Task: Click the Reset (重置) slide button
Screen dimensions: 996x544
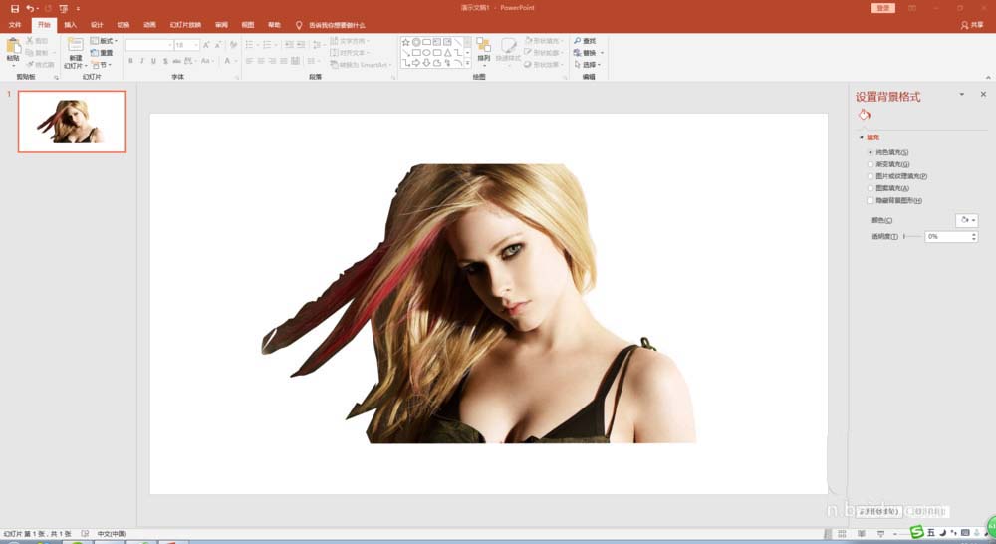Action: point(102,53)
